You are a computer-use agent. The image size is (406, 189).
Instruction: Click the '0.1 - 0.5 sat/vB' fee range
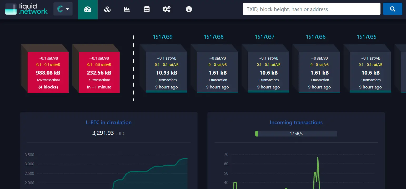click(99, 65)
